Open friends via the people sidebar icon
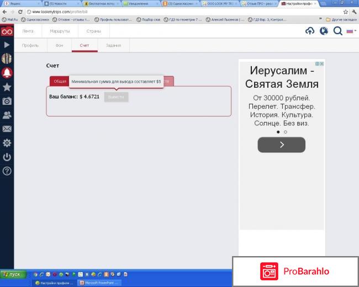The height and width of the screenshot is (287, 359). coord(7,115)
